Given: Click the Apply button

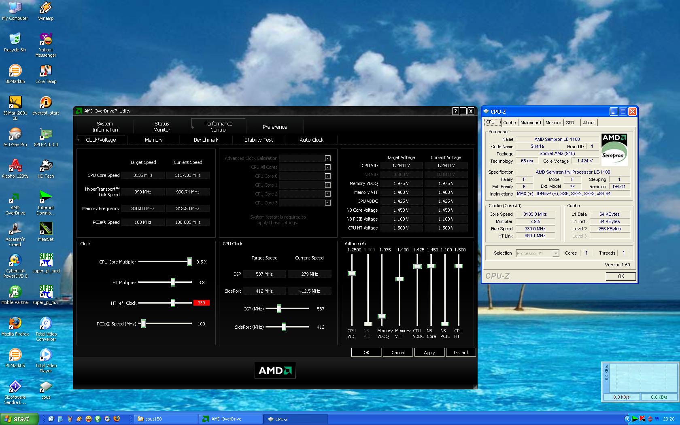Looking at the screenshot, I should pos(429,353).
